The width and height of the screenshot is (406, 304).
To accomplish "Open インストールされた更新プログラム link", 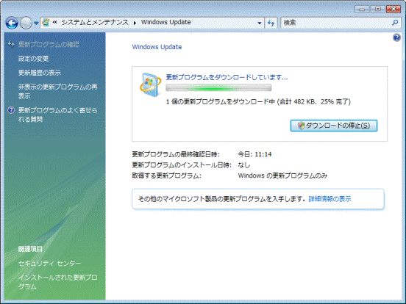I will [58, 282].
